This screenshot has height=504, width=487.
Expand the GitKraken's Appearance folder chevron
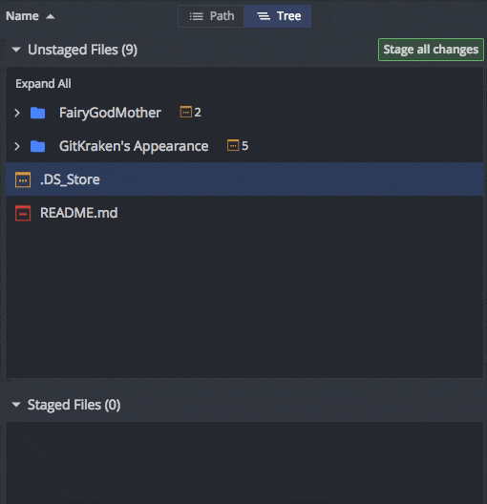[x=17, y=146]
